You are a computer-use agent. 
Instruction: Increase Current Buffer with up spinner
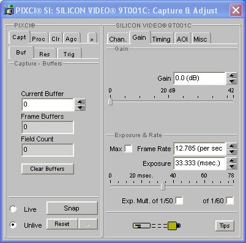click(x=80, y=102)
